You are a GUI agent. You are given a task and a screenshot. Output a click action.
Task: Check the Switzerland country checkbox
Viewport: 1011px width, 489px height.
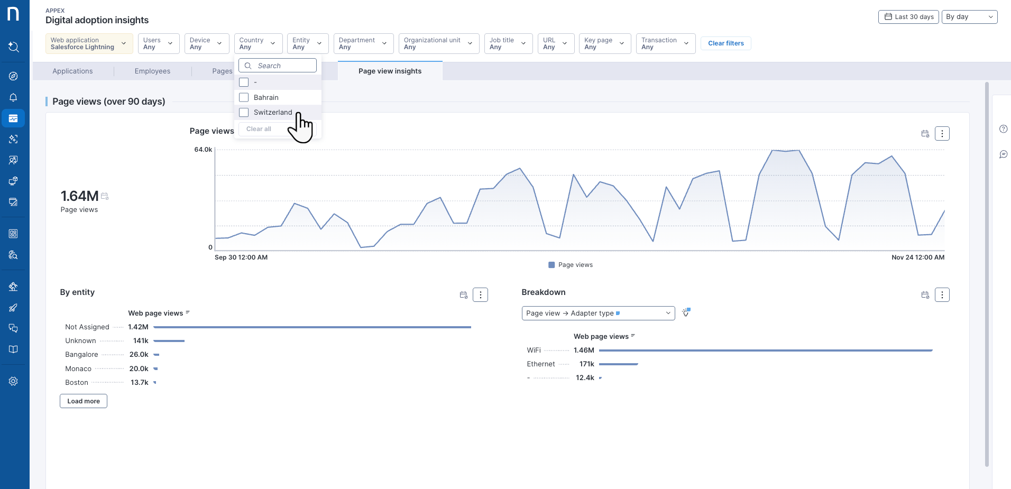click(244, 113)
